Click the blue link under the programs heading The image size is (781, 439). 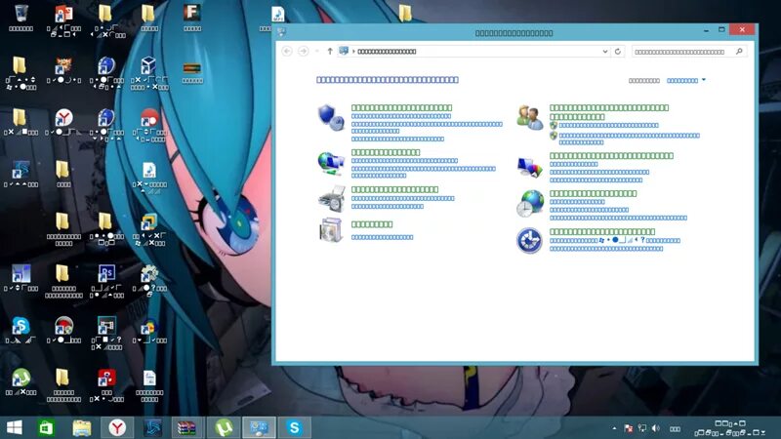coord(382,237)
